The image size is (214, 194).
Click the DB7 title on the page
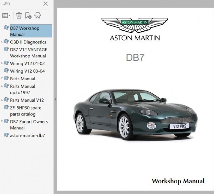pyautogui.click(x=135, y=57)
